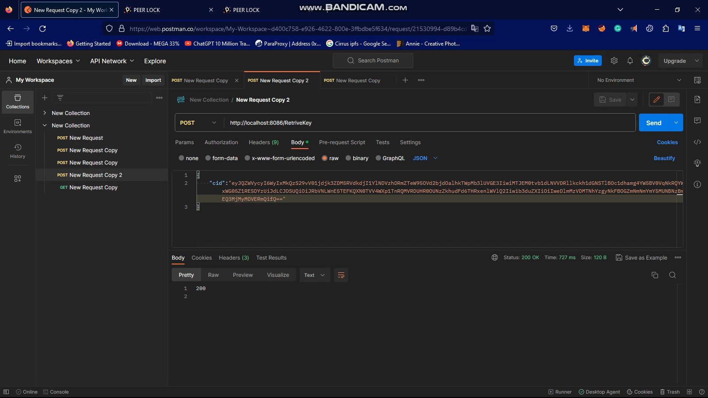Click Search Postman field
Image resolution: width=708 pixels, height=398 pixels.
pos(373,61)
